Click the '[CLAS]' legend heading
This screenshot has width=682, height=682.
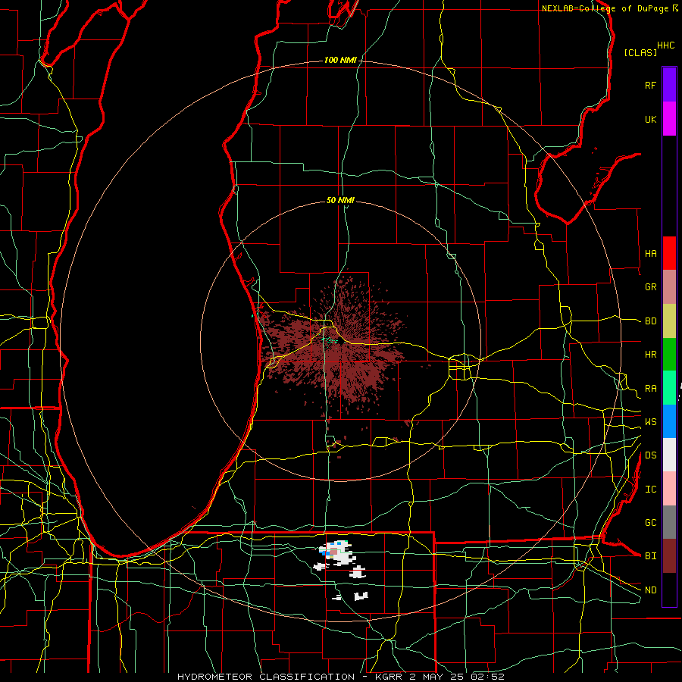pos(640,52)
